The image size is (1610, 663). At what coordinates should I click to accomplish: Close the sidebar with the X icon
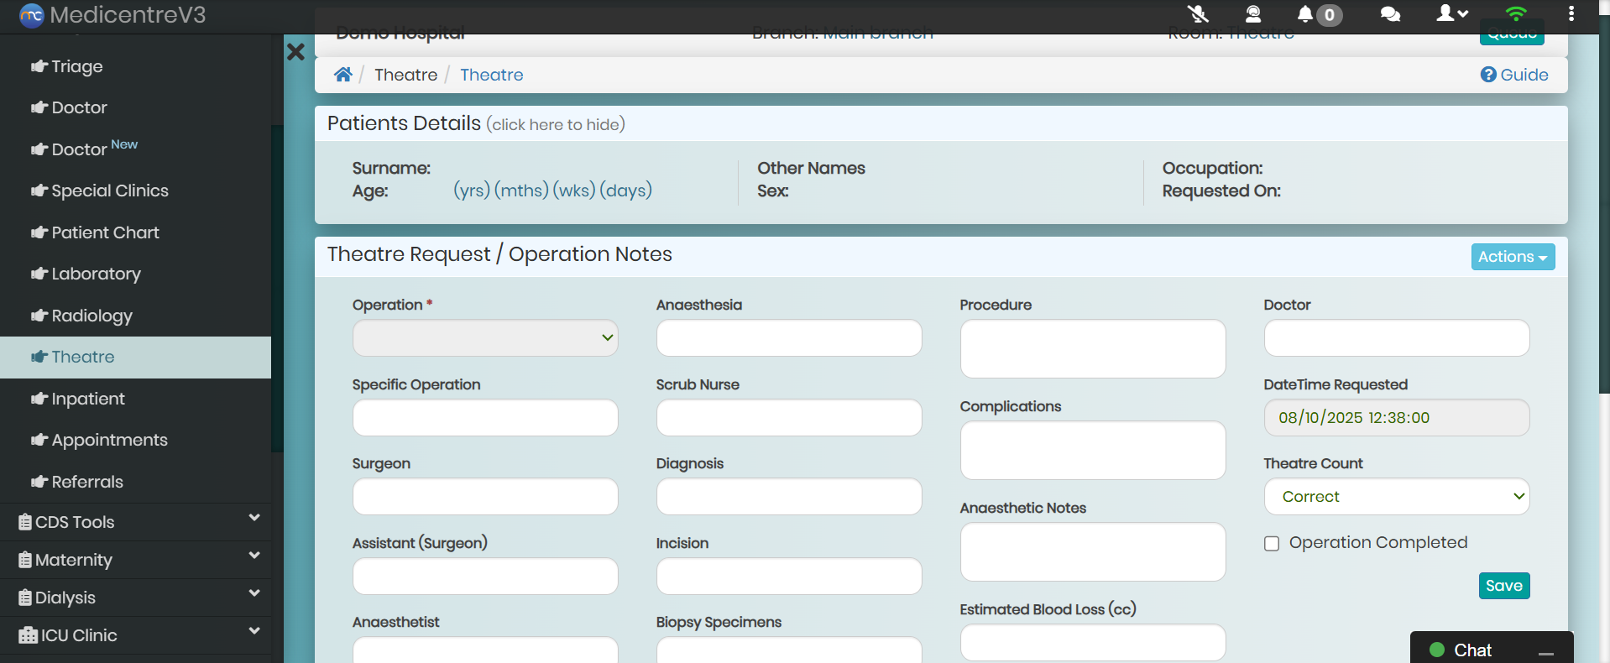click(295, 52)
